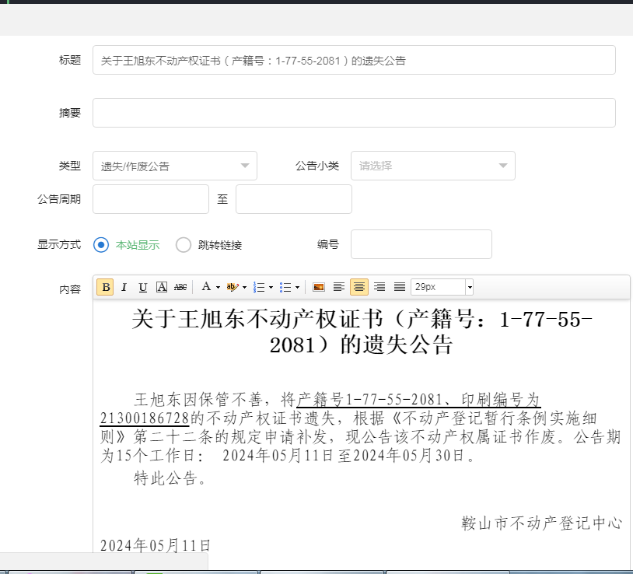Apply italic formatting
This screenshot has height=574, width=633.
pos(124,287)
